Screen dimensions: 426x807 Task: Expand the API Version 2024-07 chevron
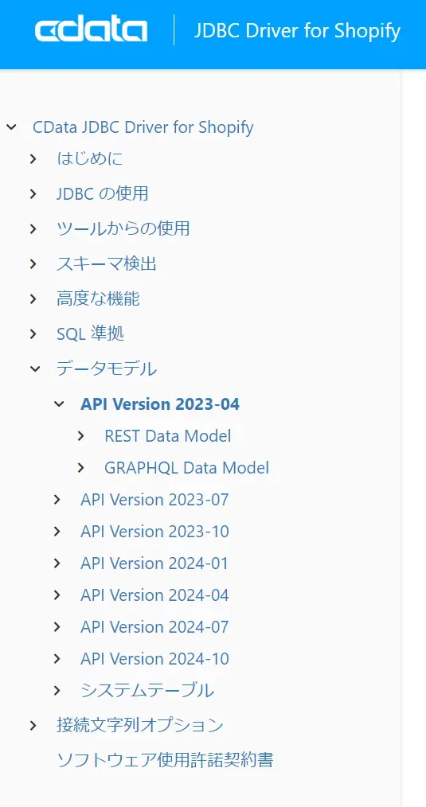click(57, 627)
